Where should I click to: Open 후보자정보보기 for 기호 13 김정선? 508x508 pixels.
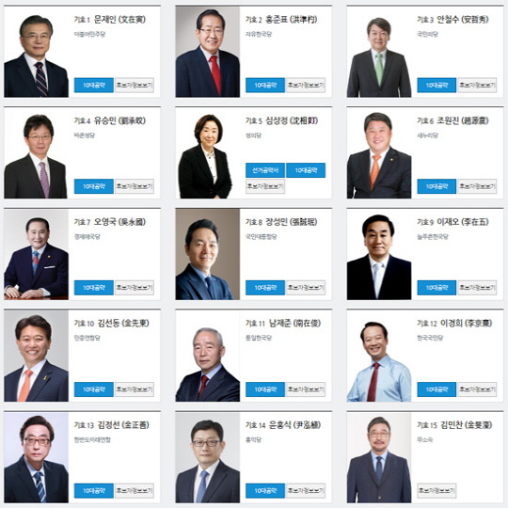(135, 491)
